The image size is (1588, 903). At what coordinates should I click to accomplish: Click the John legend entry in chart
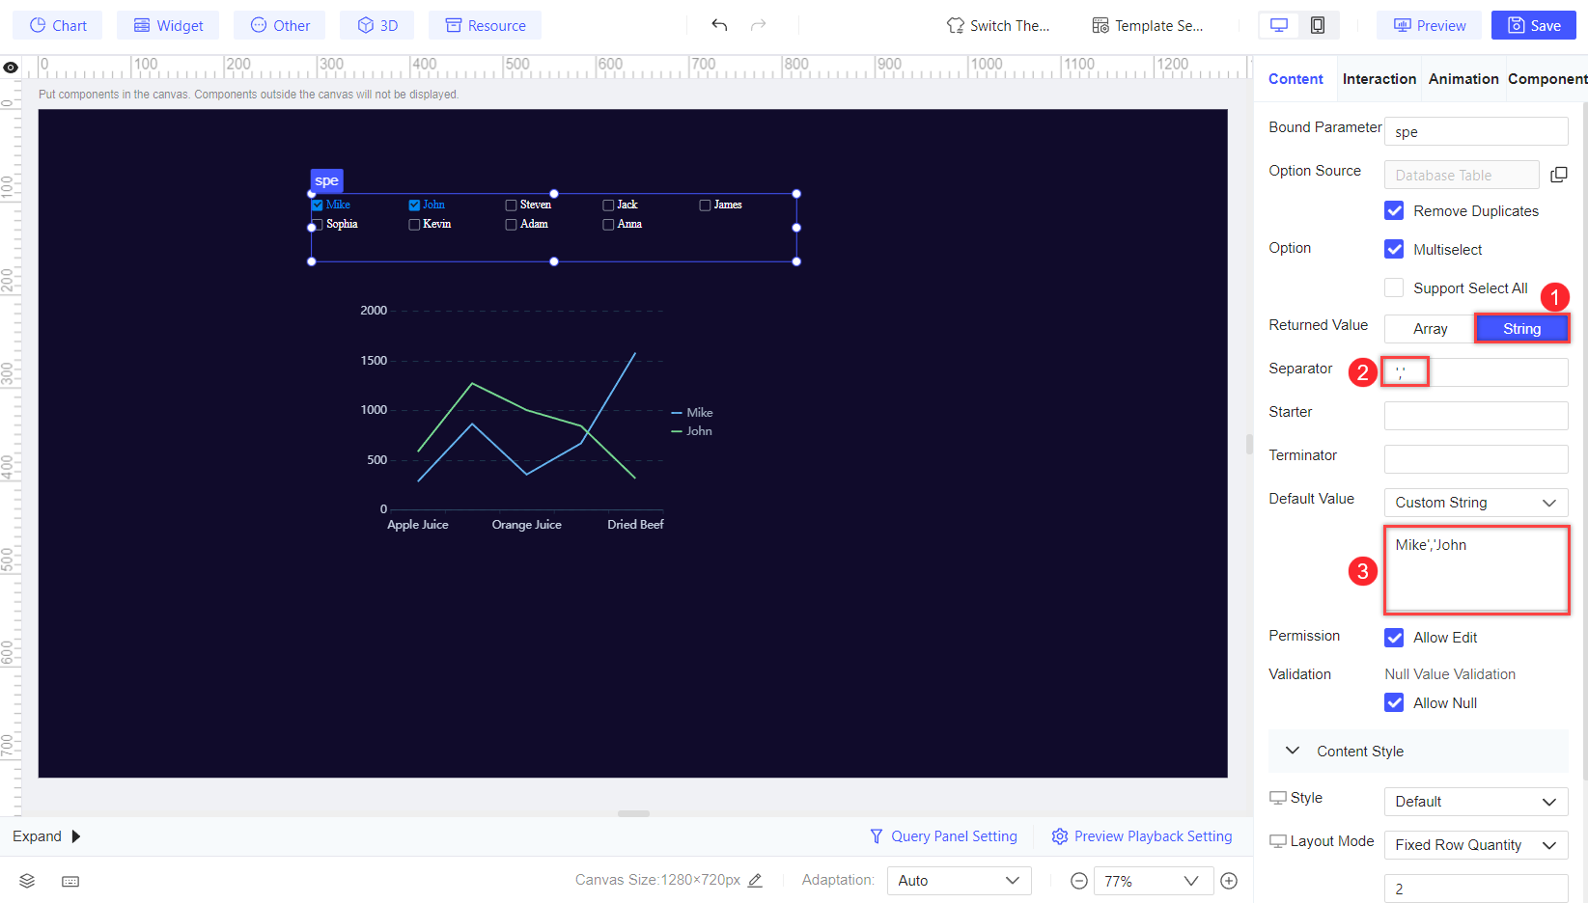[692, 431]
